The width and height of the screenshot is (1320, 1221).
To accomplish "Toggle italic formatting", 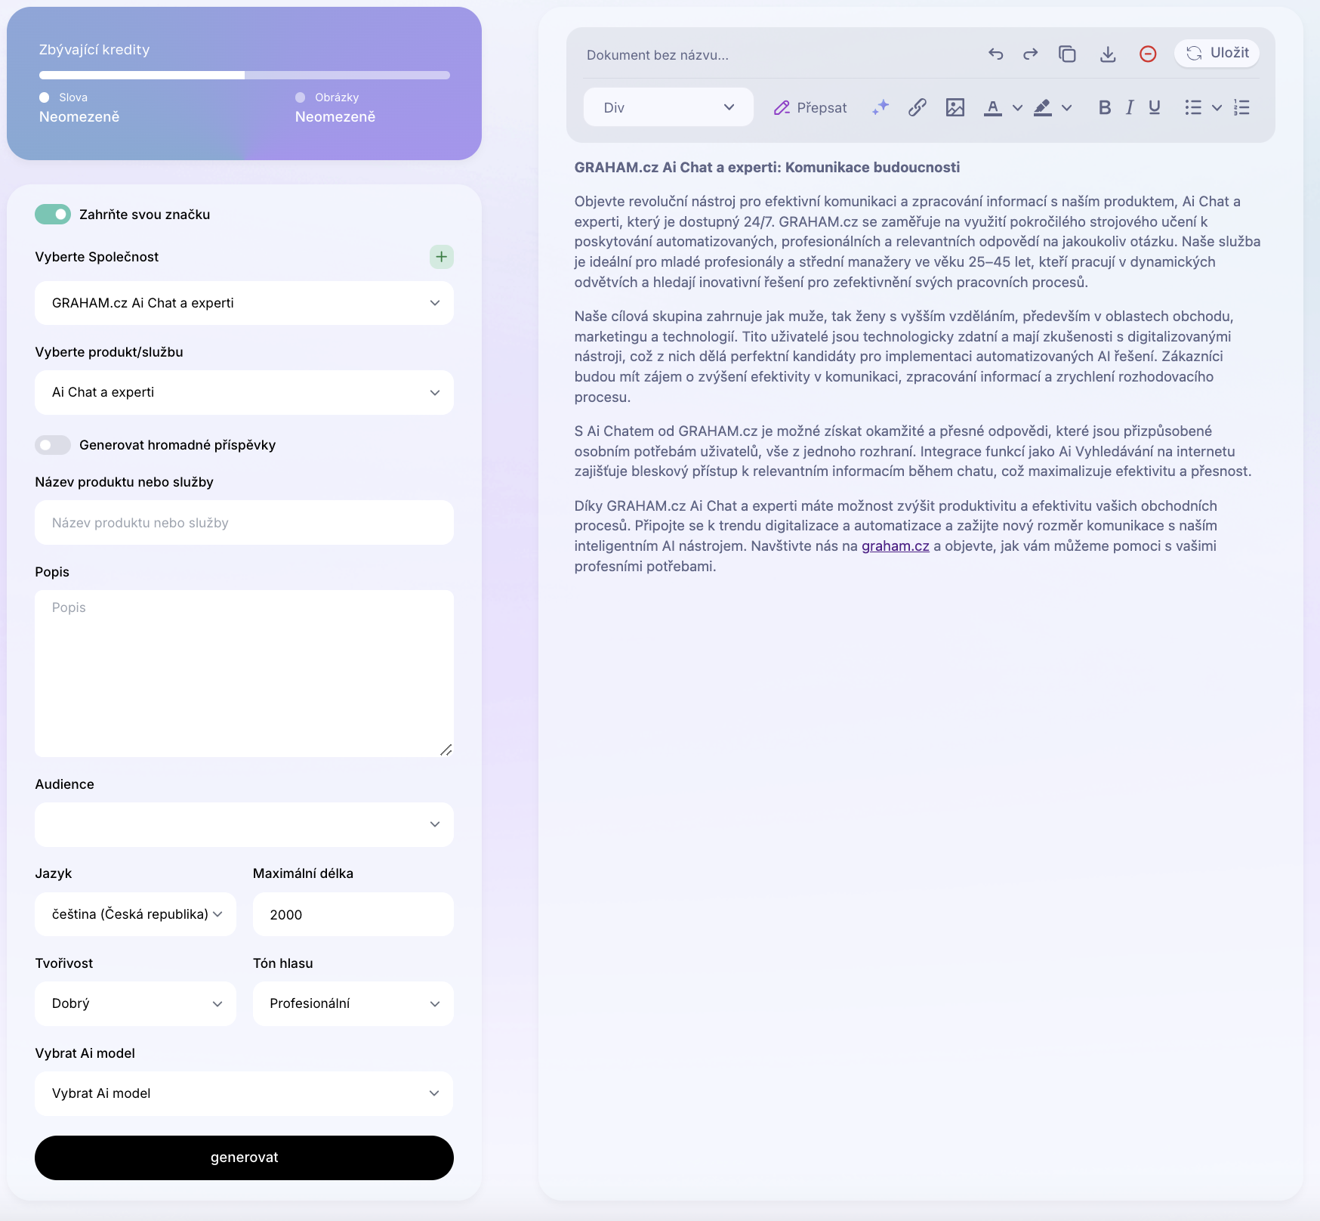I will coord(1130,107).
